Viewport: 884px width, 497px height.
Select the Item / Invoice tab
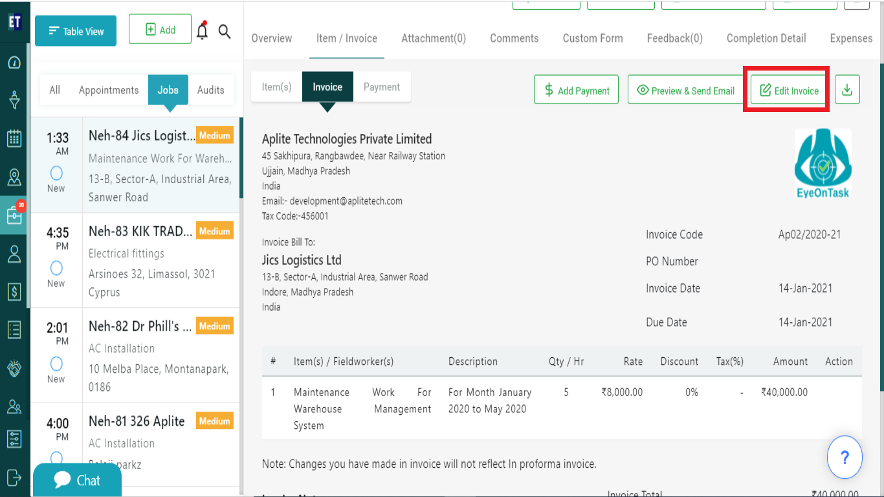(347, 38)
